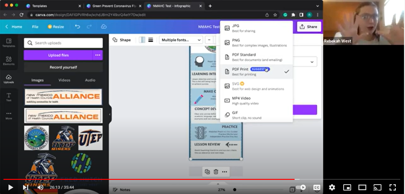Screen dimensions: 405x194
Task: Switch to the Audio uploads tab
Action: tap(90, 80)
